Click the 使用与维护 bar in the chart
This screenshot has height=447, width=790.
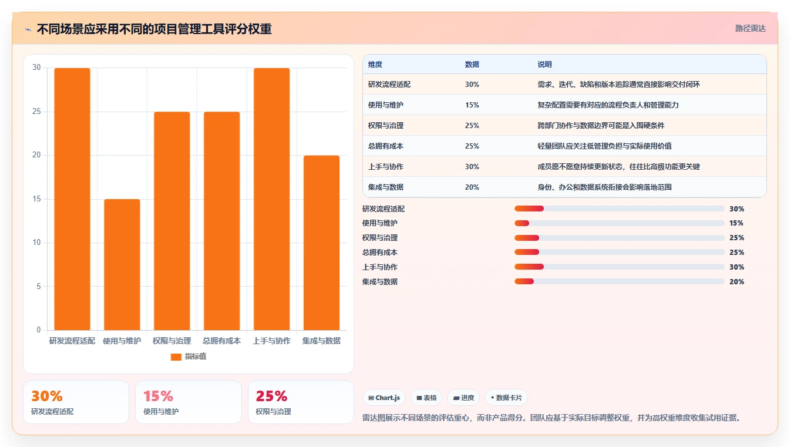pyautogui.click(x=122, y=265)
